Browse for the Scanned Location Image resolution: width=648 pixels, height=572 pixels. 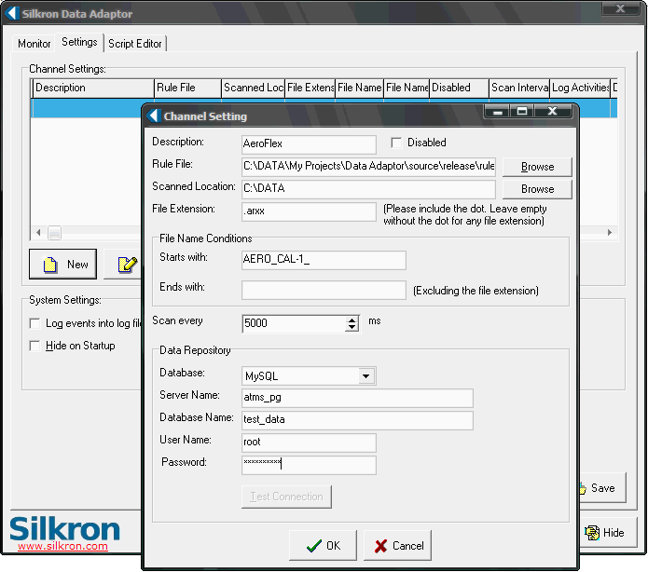point(537,189)
